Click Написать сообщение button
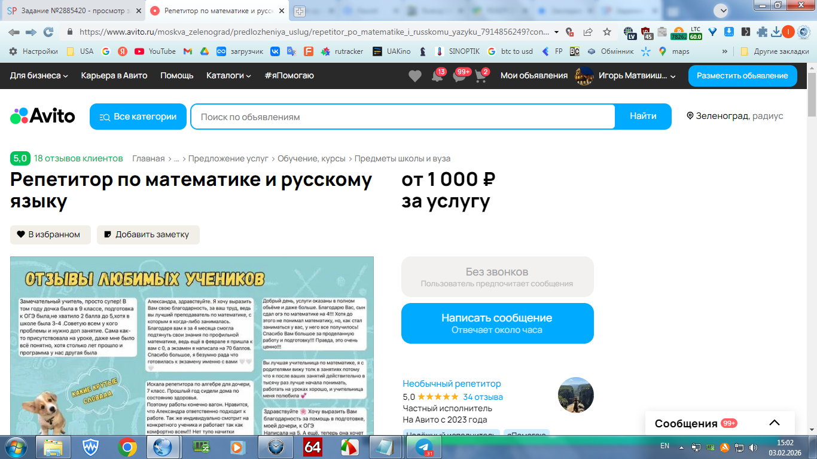The height and width of the screenshot is (459, 817). tap(498, 323)
